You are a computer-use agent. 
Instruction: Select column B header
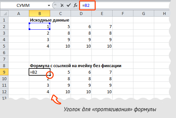(x=39, y=13)
